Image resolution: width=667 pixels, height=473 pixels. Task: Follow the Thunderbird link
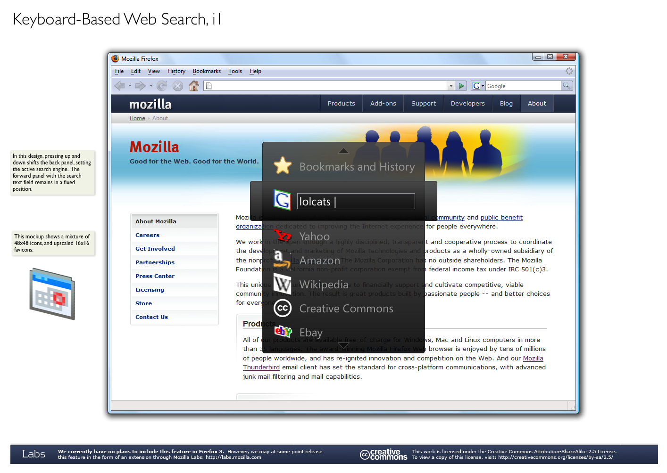[261, 367]
